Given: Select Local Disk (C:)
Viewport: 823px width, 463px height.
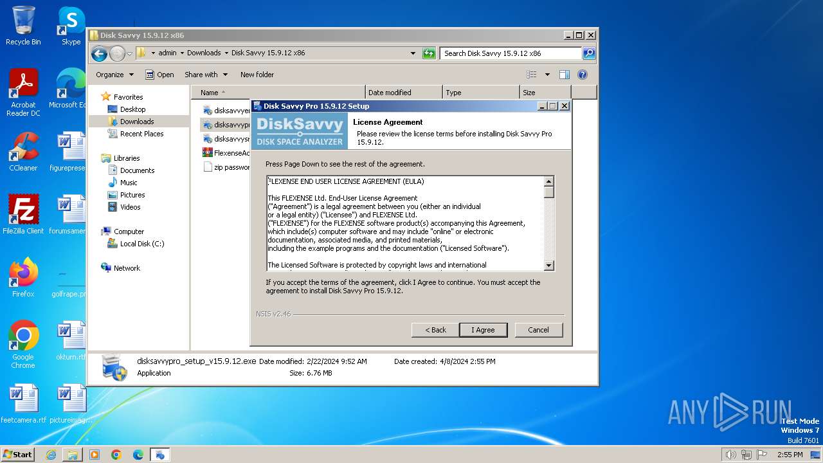Looking at the screenshot, I should click(x=142, y=244).
